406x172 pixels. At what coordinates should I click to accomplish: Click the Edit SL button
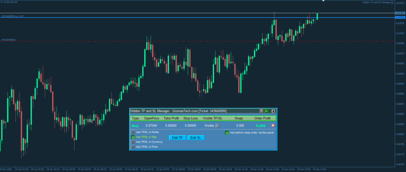[196, 138]
